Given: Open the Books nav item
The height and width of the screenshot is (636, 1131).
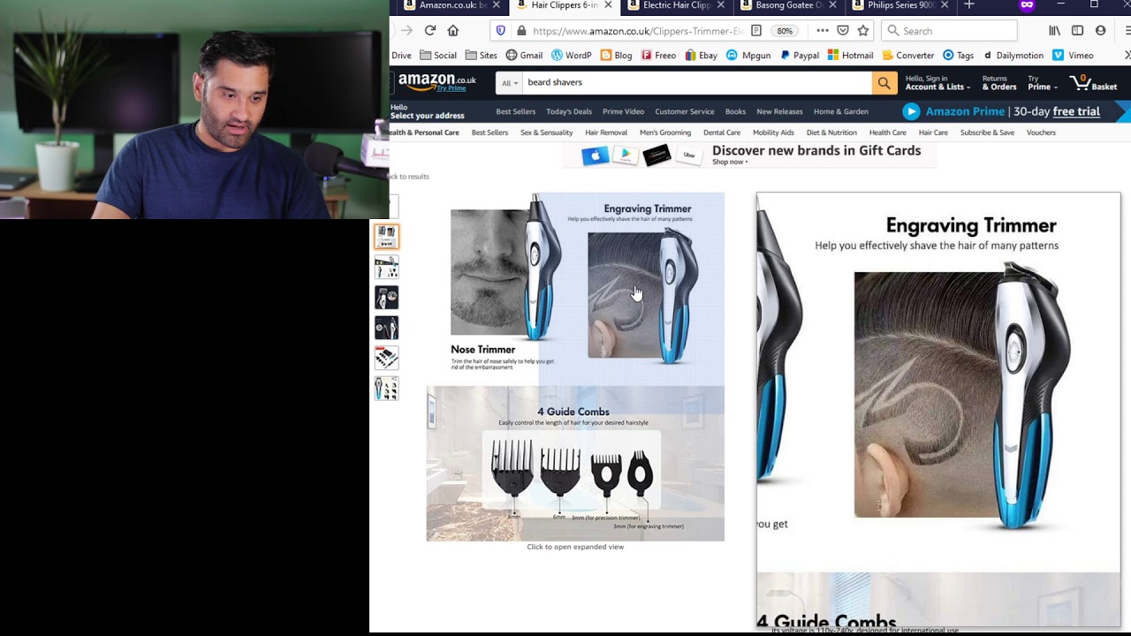Looking at the screenshot, I should coord(735,111).
